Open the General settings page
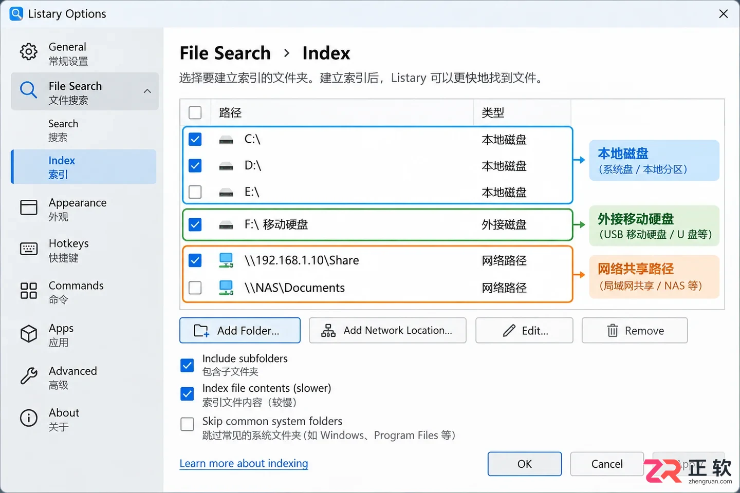 [x=85, y=53]
